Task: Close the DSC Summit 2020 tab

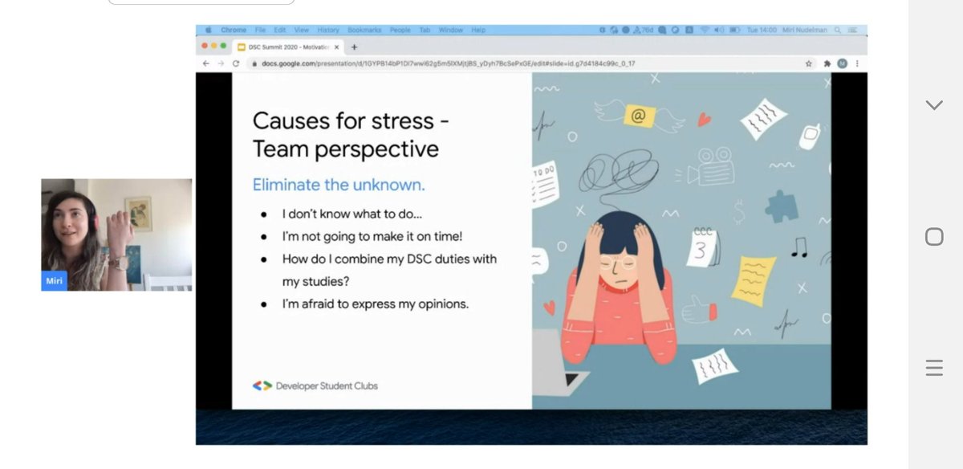Action: pos(338,47)
